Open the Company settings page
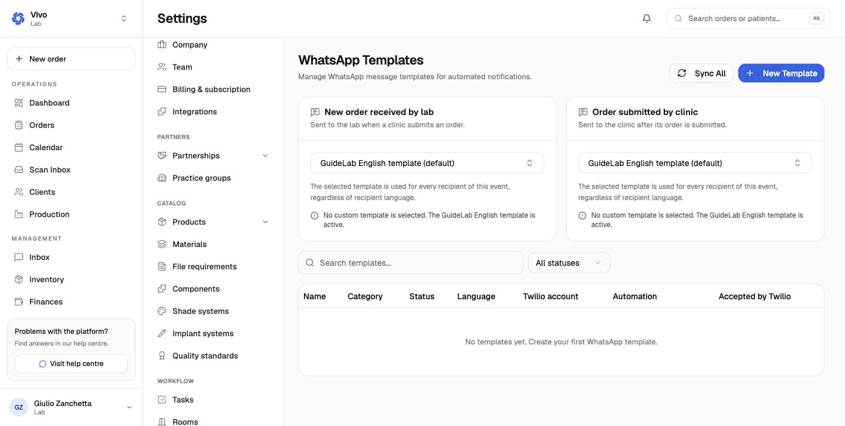 213,45
